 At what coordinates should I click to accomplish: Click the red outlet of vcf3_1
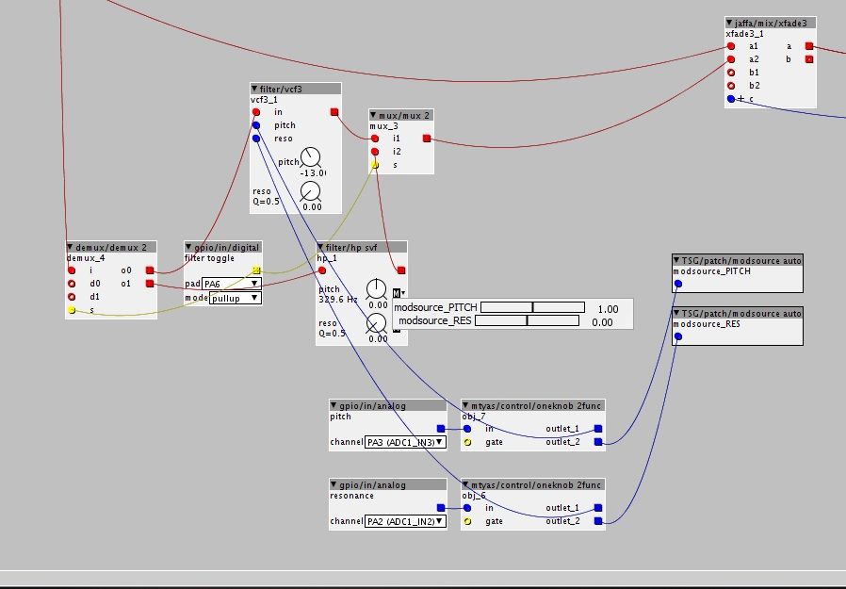[x=335, y=112]
